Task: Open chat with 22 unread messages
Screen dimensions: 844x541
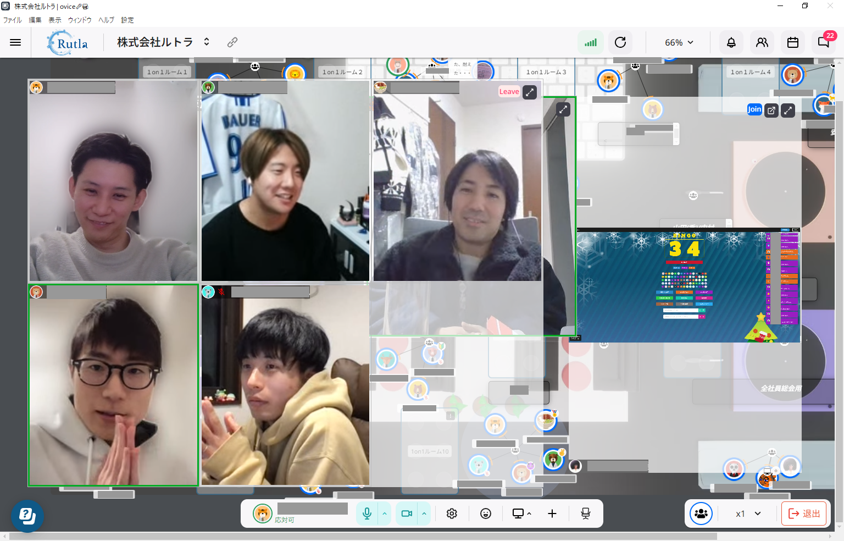Action: tap(824, 42)
